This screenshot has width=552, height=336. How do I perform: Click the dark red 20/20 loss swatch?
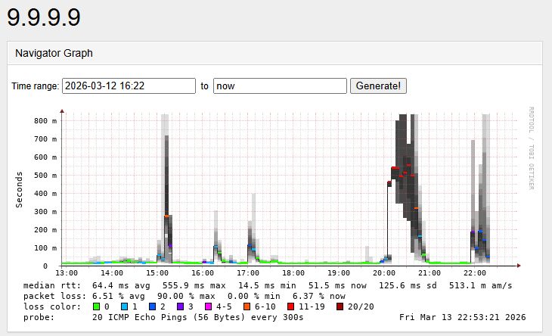click(x=340, y=306)
